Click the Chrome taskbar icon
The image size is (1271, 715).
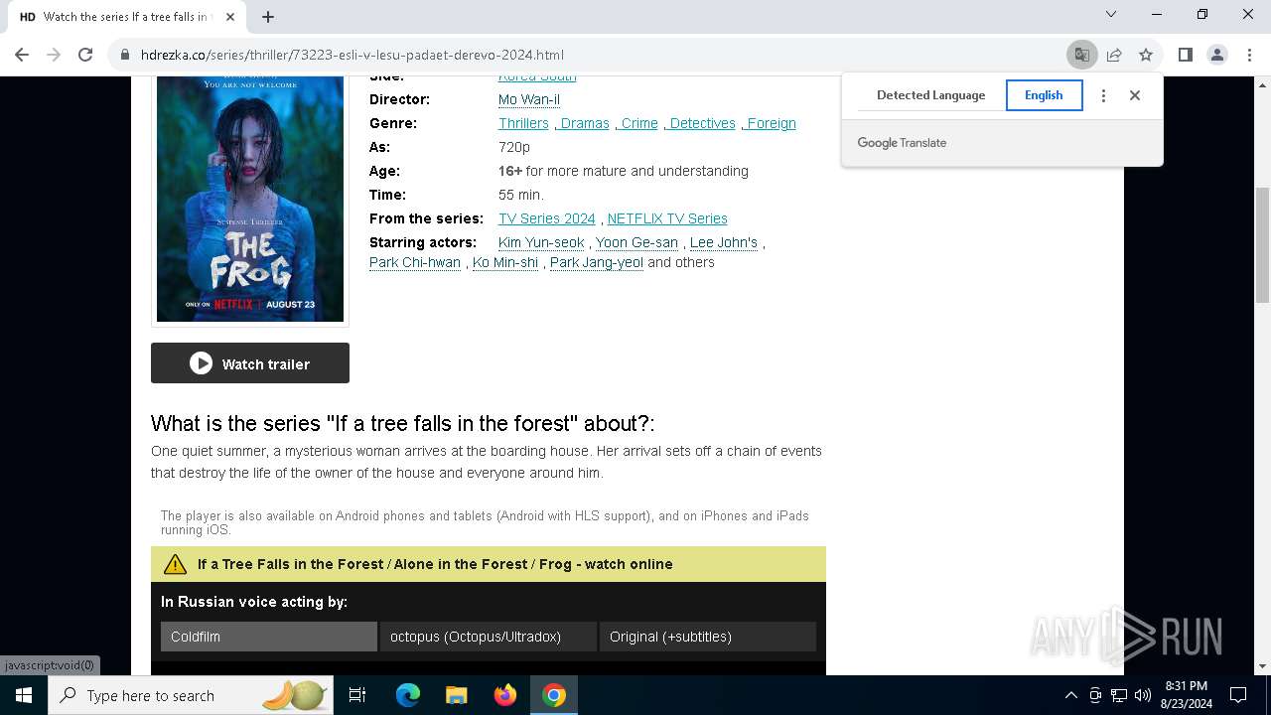click(x=554, y=695)
